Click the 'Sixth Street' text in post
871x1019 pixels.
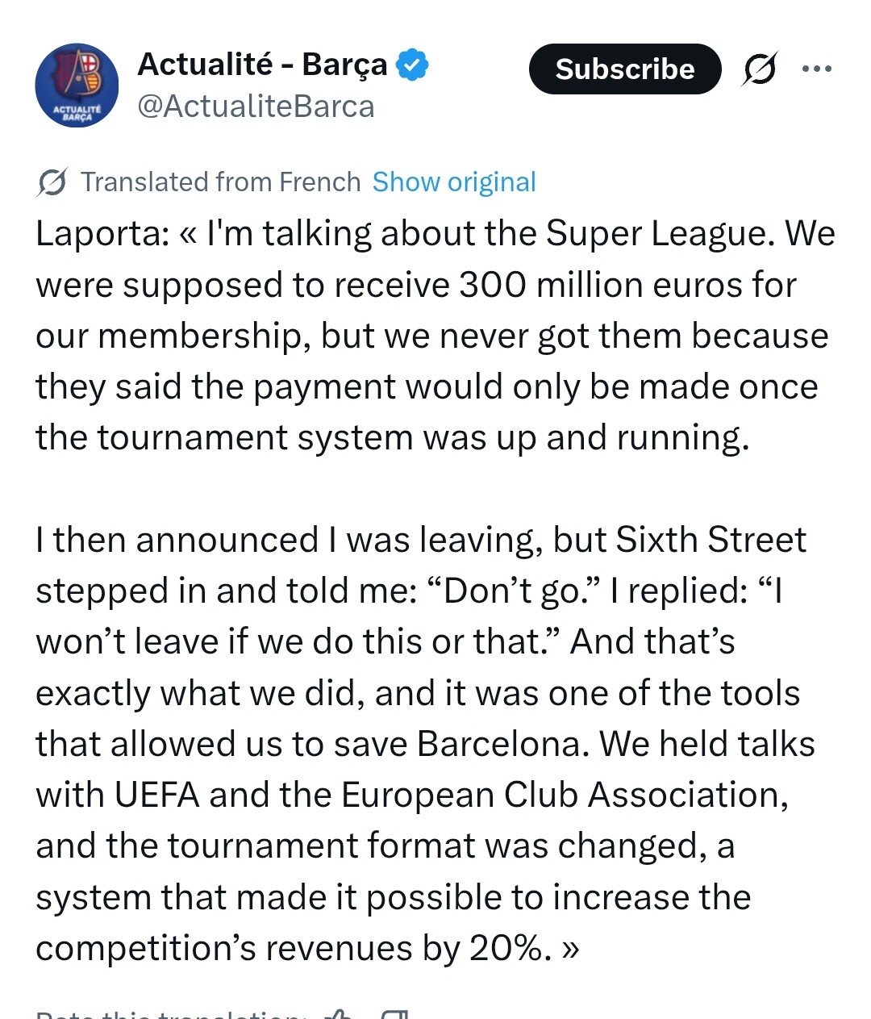[x=711, y=540]
